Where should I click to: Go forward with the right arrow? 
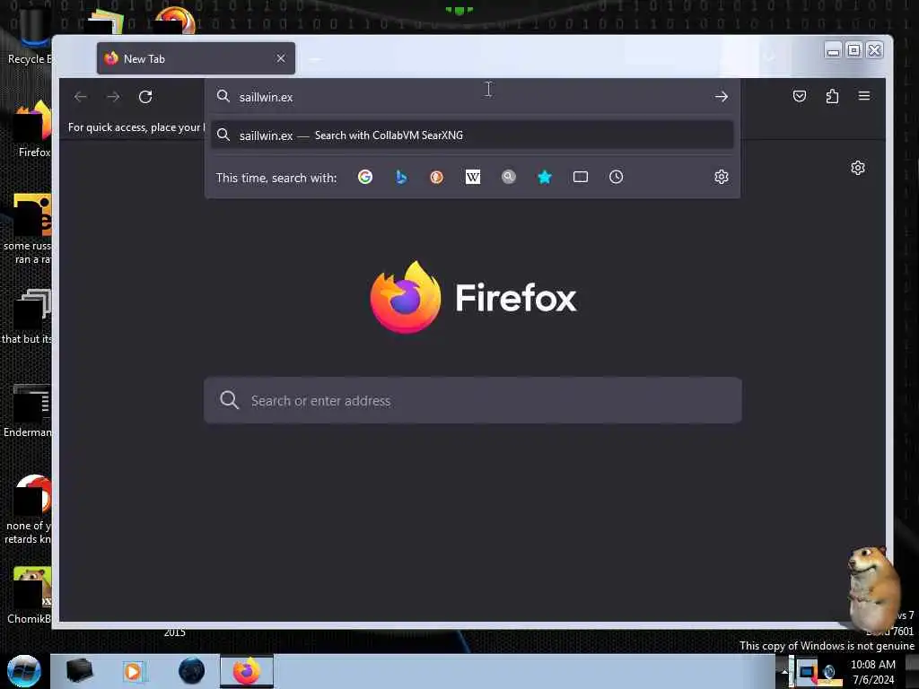point(113,97)
